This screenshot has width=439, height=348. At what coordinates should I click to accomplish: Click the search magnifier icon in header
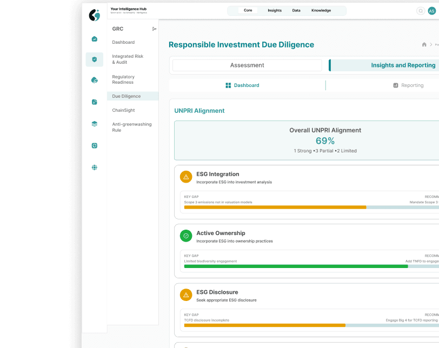point(421,11)
